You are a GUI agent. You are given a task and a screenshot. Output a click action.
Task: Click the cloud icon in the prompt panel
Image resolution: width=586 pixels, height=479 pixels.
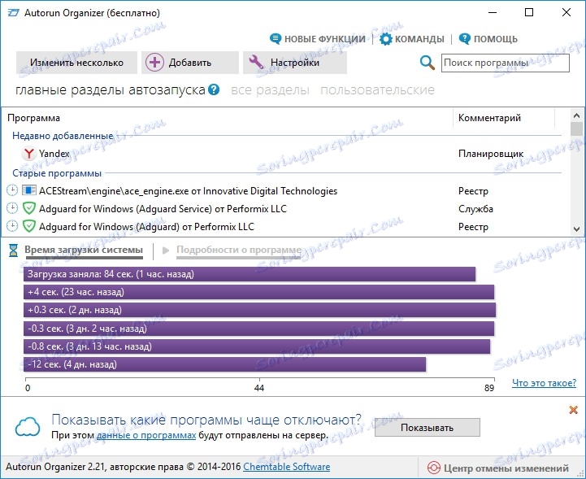click(28, 427)
